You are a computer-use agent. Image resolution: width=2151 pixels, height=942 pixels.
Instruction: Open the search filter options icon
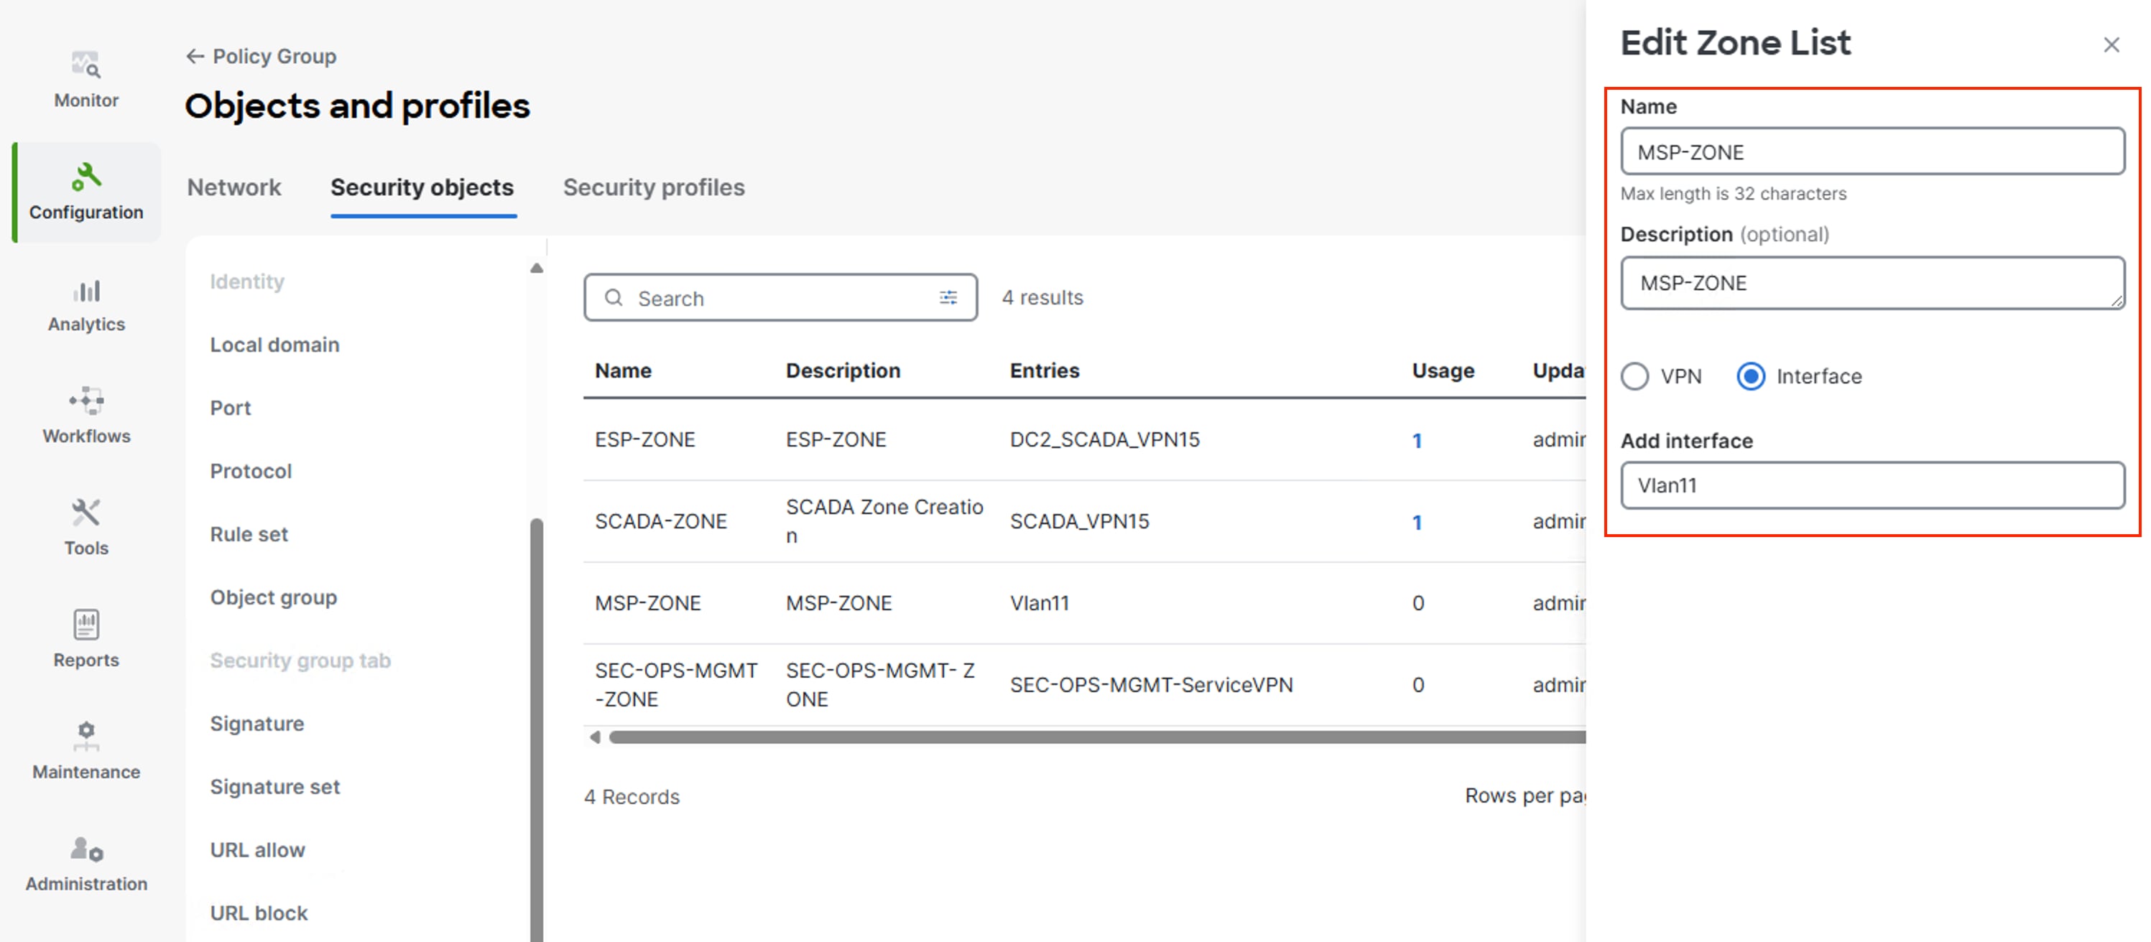tap(948, 297)
